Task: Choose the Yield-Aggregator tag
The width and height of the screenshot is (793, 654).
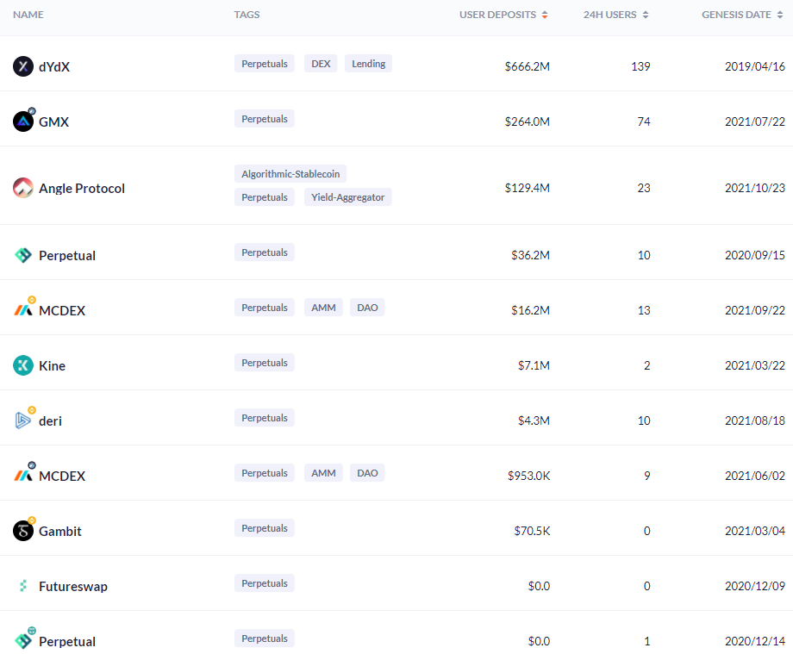Action: pyautogui.click(x=347, y=197)
